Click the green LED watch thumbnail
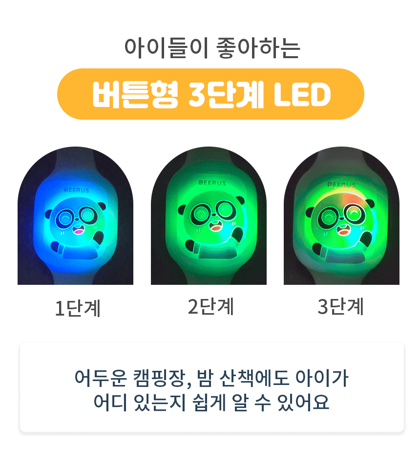Viewport: 420px width, 469px height. (x=209, y=215)
